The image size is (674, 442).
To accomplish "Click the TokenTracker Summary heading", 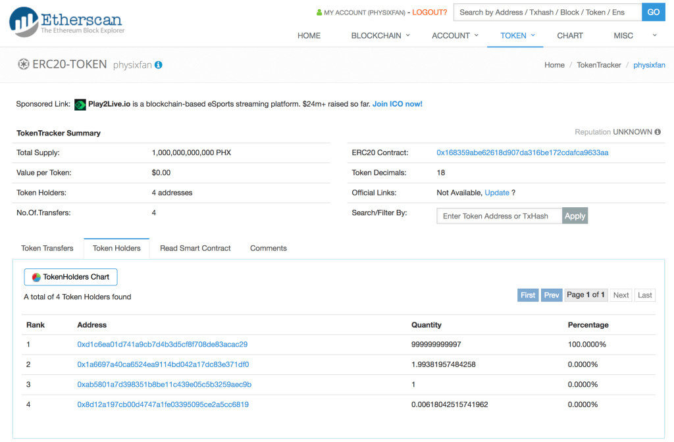I will 59,133.
